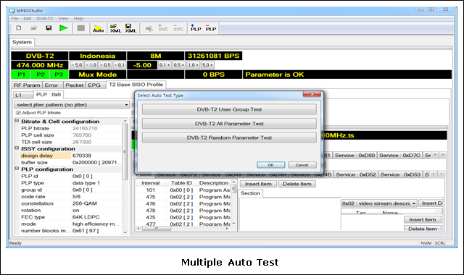Open the DVB-T2 menu
Image resolution: width=464 pixels, height=275 pixels.
[x=45, y=18]
